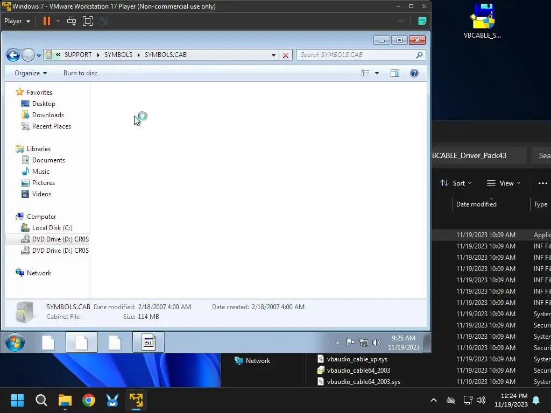Image resolution: width=551 pixels, height=413 pixels.
Task: Open the Player menu in VMware
Action: click(17, 21)
